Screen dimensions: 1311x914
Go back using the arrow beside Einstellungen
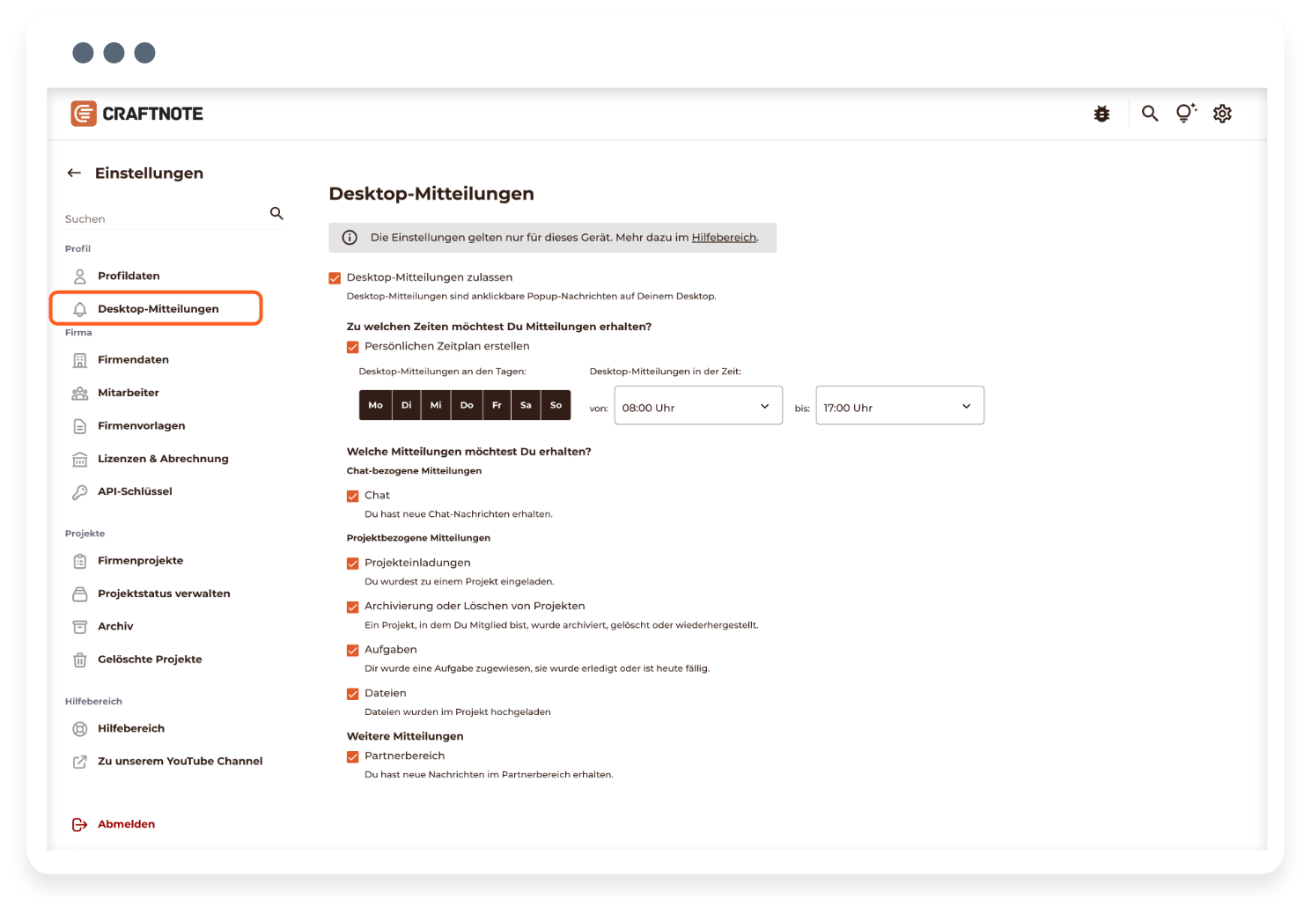[74, 173]
